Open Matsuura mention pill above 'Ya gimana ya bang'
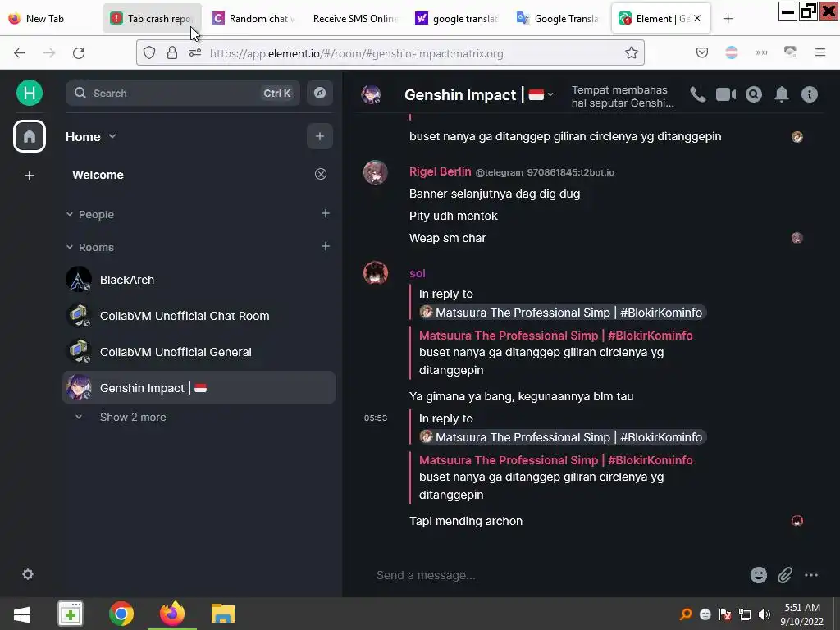Screen dimensions: 840x630 coord(562,313)
